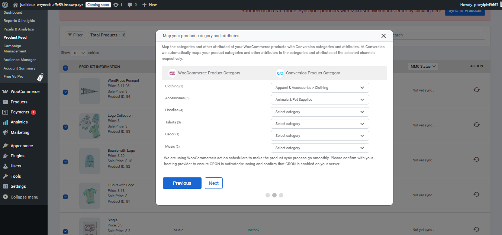Open Account Summary page
This screenshot has height=235, width=502.
click(x=19, y=68)
